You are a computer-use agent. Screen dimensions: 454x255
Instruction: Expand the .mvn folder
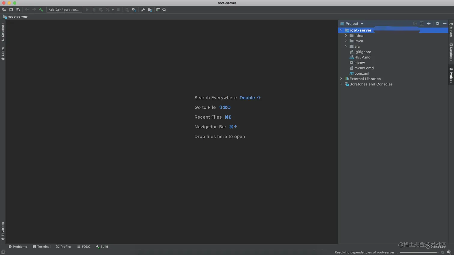(346, 41)
